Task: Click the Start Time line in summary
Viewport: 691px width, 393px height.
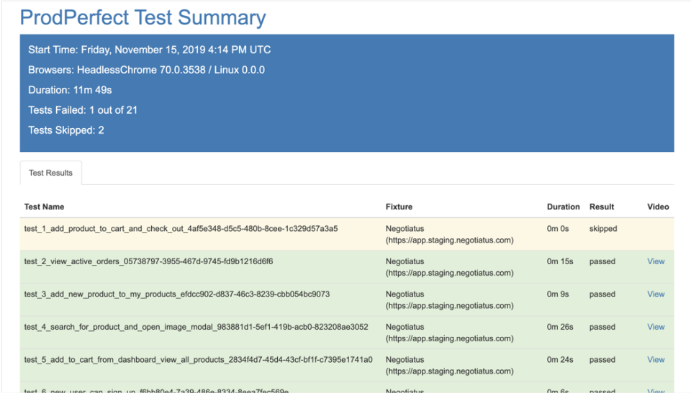Action: coord(149,50)
